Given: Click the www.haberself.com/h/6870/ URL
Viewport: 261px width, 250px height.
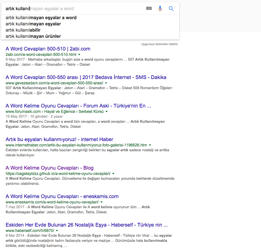Looking at the screenshot, I should click(x=30, y=231).
